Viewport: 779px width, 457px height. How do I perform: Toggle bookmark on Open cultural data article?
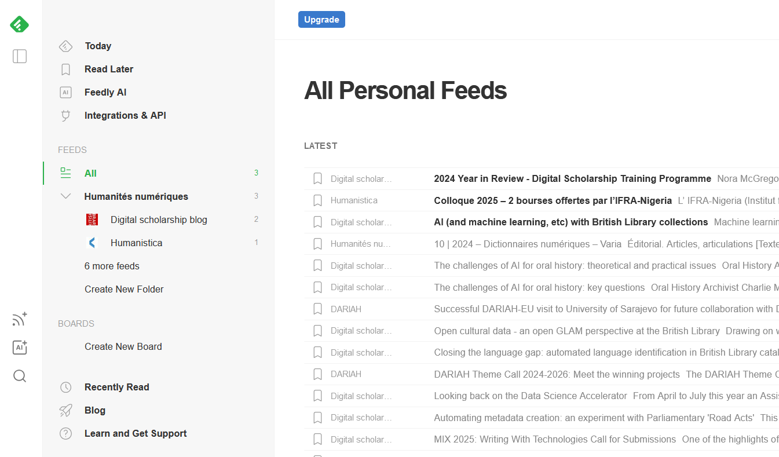point(317,331)
